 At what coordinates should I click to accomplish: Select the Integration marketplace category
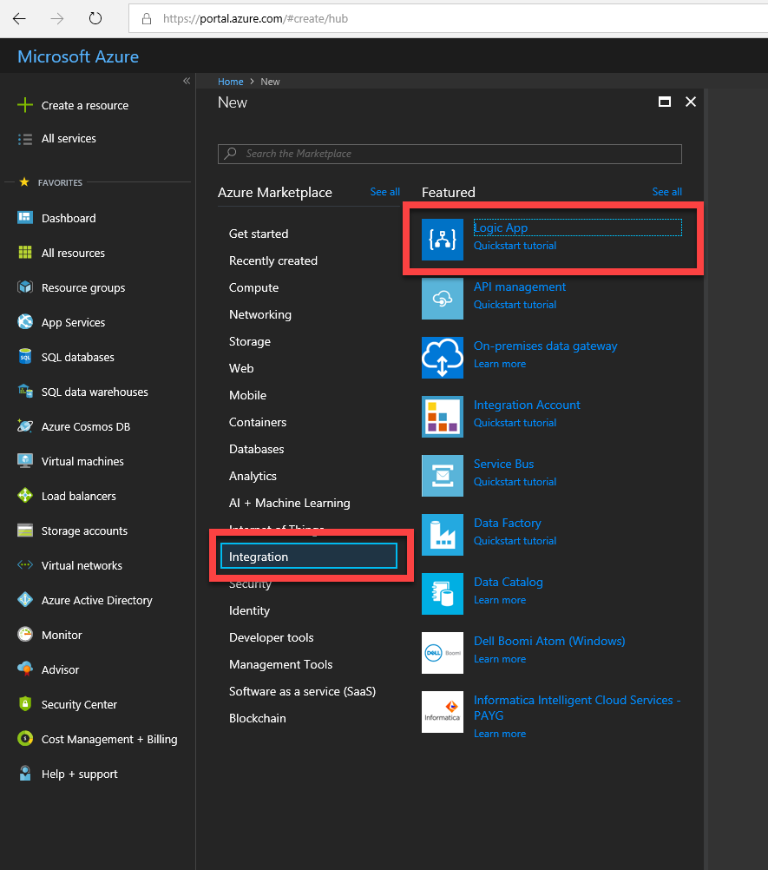(309, 556)
